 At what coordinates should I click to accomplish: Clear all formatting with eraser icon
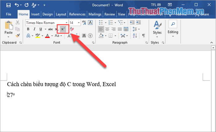point(72,29)
